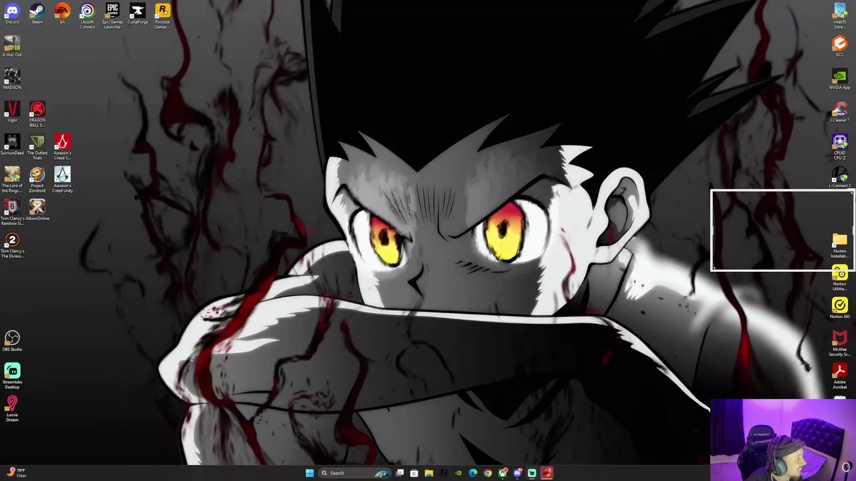
Task: Select the GCC desktop shortcut
Action: coord(840,46)
